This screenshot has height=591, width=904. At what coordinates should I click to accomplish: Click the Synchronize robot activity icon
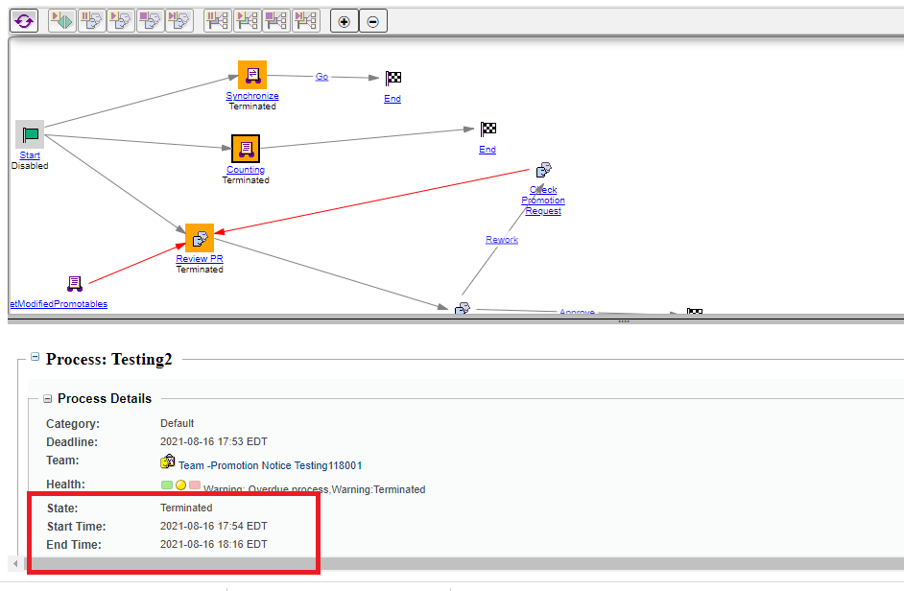(251, 75)
